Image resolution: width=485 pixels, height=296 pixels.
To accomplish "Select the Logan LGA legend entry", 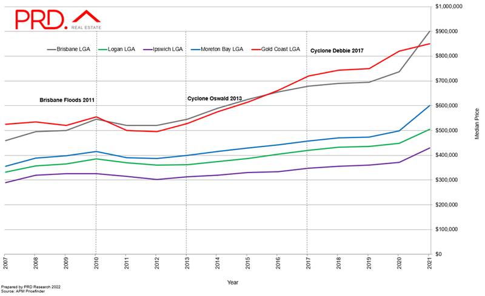I will 116,49.
